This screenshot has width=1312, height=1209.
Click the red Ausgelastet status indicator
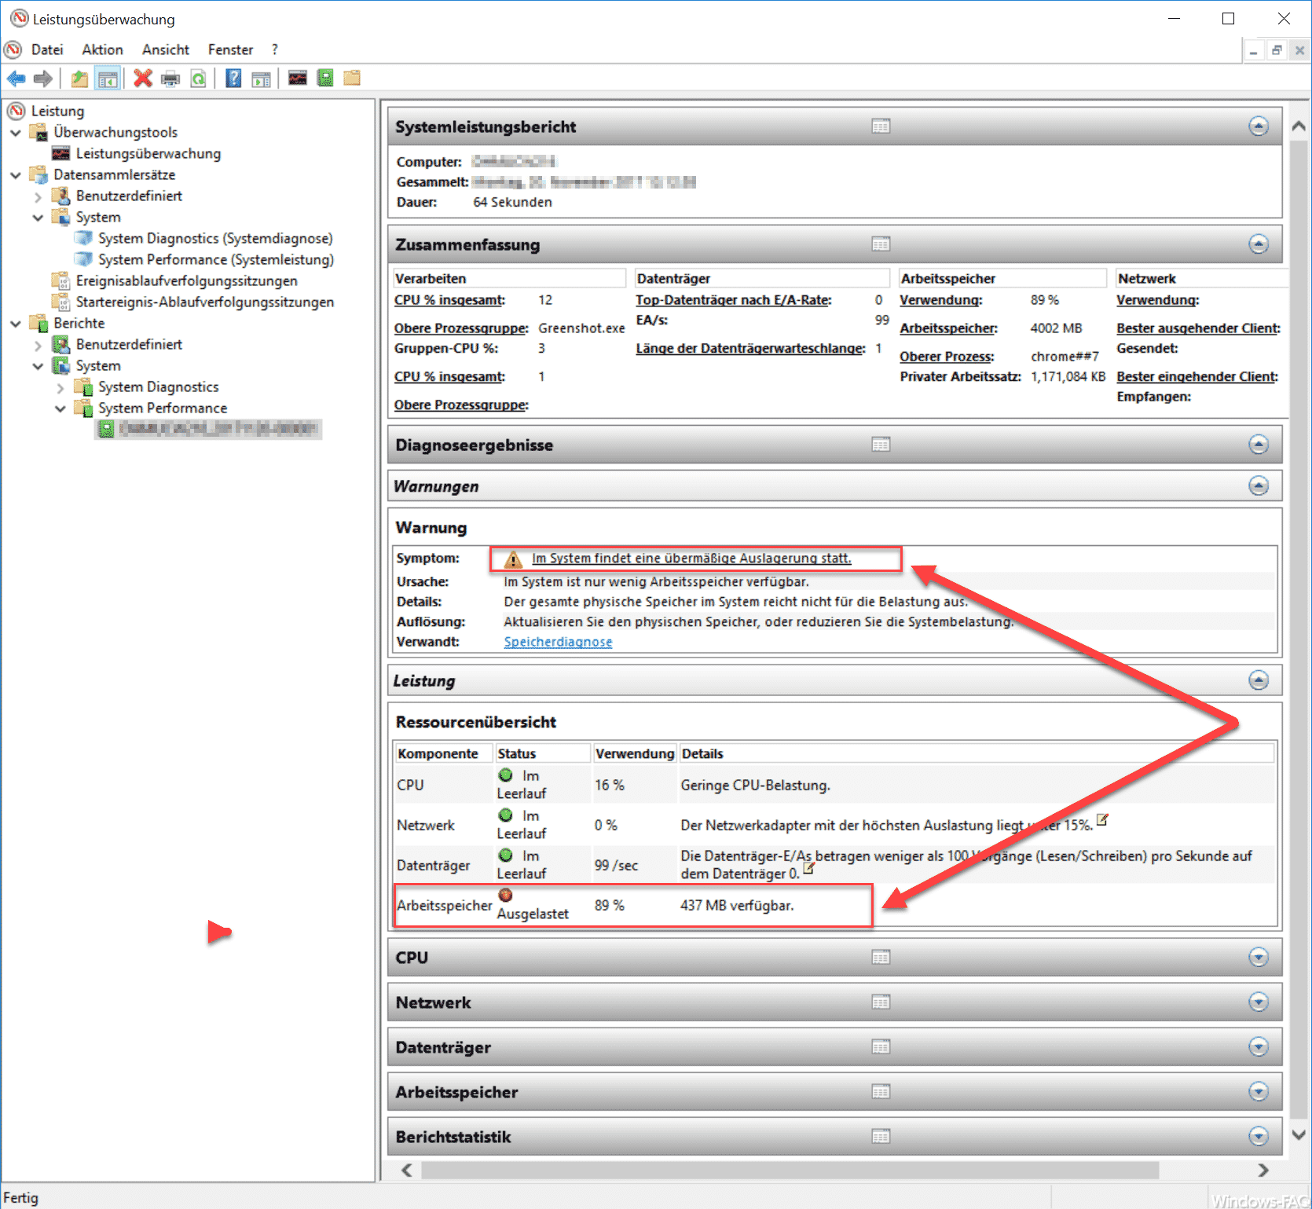(x=505, y=895)
